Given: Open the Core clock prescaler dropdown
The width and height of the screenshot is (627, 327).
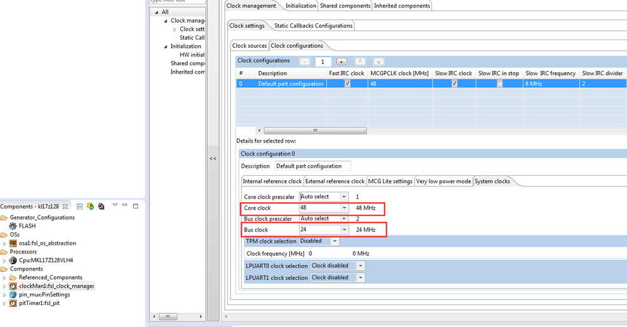Looking at the screenshot, I should (x=344, y=196).
